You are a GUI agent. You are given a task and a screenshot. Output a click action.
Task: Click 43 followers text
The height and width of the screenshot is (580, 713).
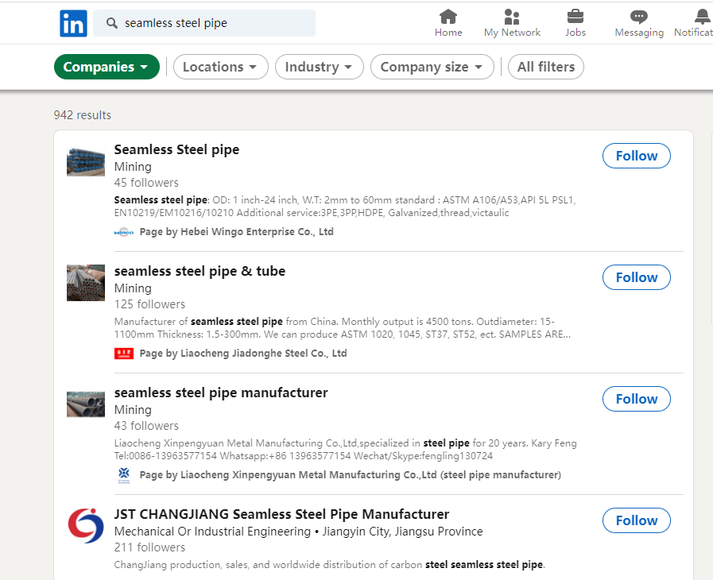[146, 426]
